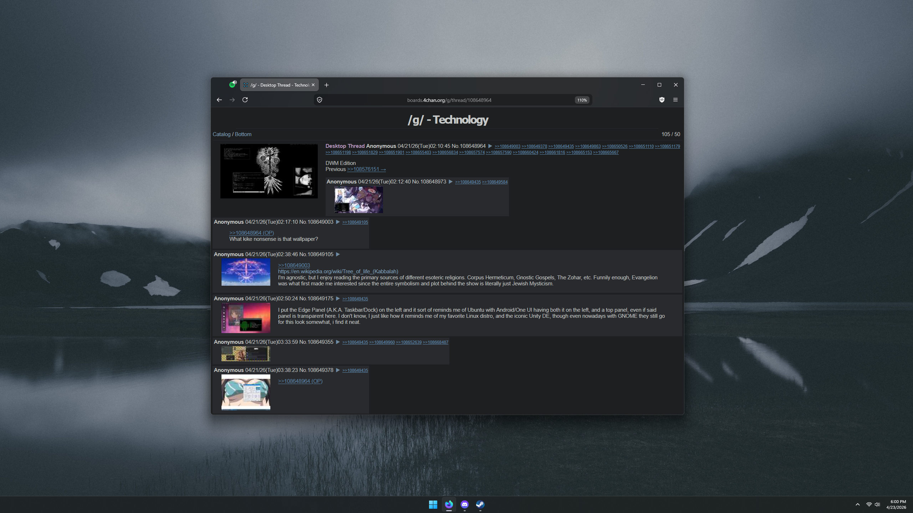This screenshot has width=913, height=513.
Task: Show hidden system tray icons chevron
Action: [858, 504]
